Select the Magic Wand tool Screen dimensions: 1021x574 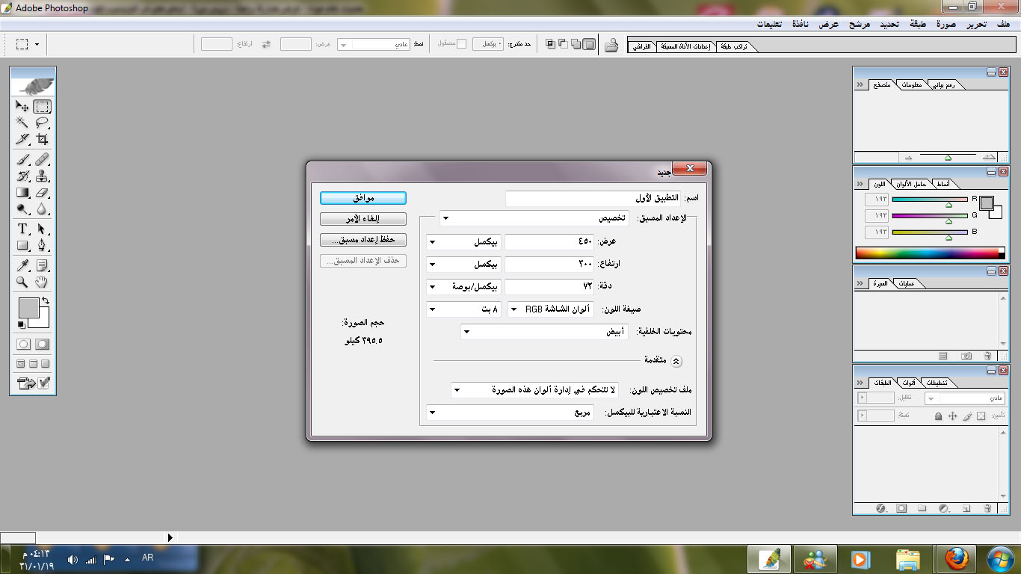click(22, 123)
